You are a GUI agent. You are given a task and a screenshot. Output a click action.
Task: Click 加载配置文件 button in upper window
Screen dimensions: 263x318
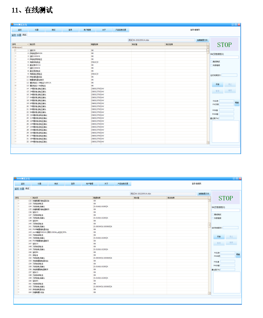(x=202, y=40)
